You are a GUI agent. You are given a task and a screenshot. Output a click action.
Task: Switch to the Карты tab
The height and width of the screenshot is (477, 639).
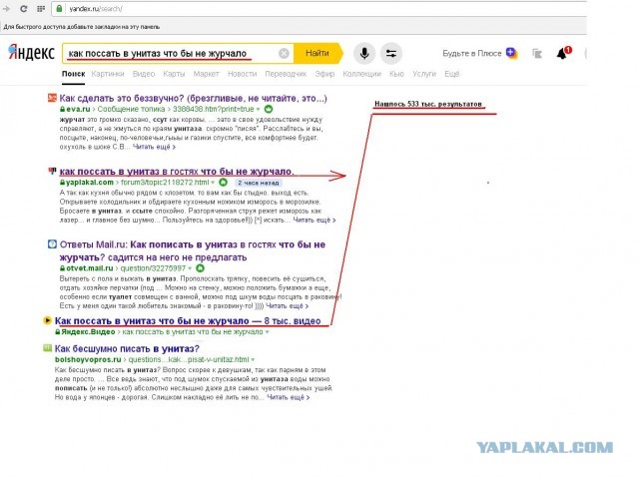(x=174, y=74)
